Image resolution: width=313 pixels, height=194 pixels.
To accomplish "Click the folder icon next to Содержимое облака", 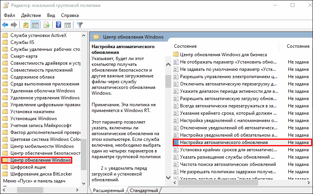I will pos(5,77).
